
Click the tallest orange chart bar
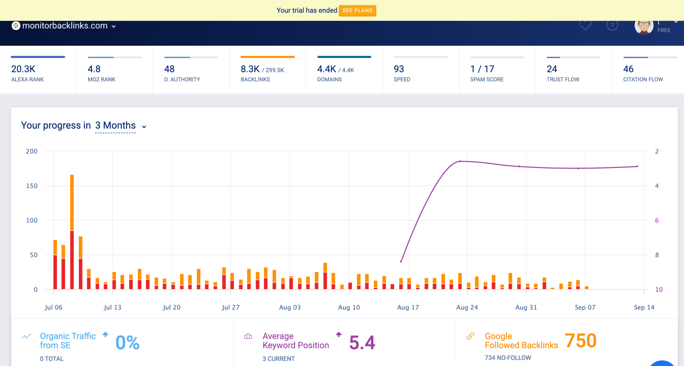pyautogui.click(x=72, y=202)
